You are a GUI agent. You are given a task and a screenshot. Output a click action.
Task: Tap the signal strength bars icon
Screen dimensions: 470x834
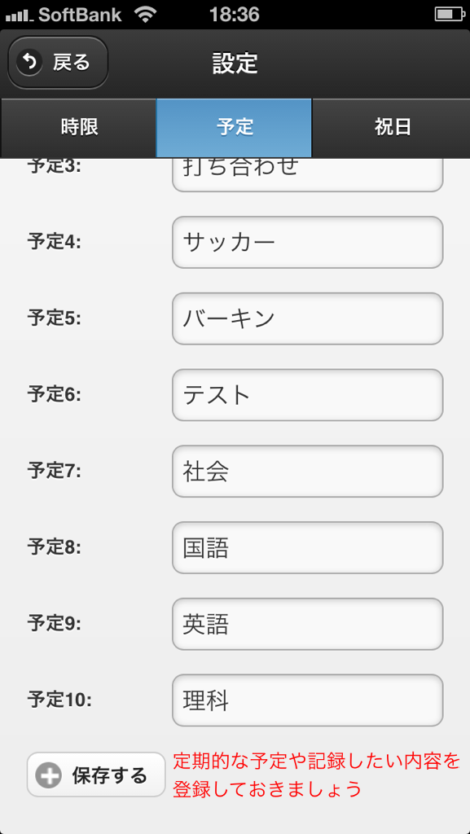point(19,16)
